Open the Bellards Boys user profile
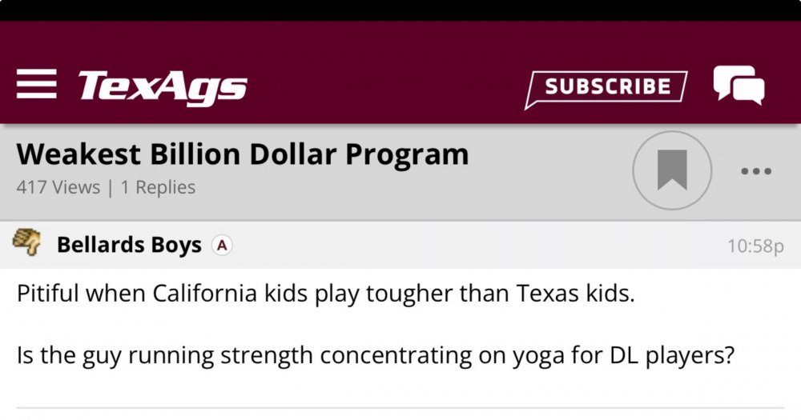This screenshot has height=420, width=801. (x=129, y=246)
